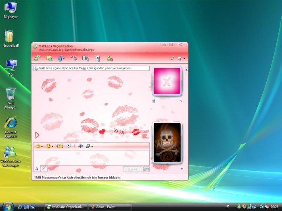Switch to Adsız - Paint taskbar button
This screenshot has height=211, width=282.
click(x=110, y=207)
